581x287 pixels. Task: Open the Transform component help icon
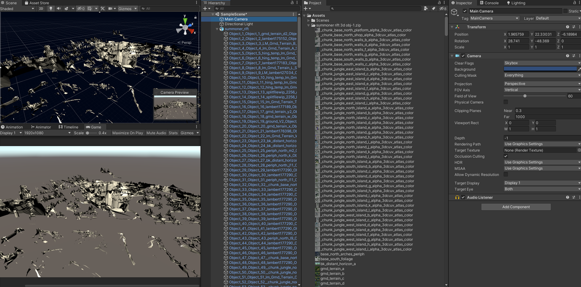[567, 27]
